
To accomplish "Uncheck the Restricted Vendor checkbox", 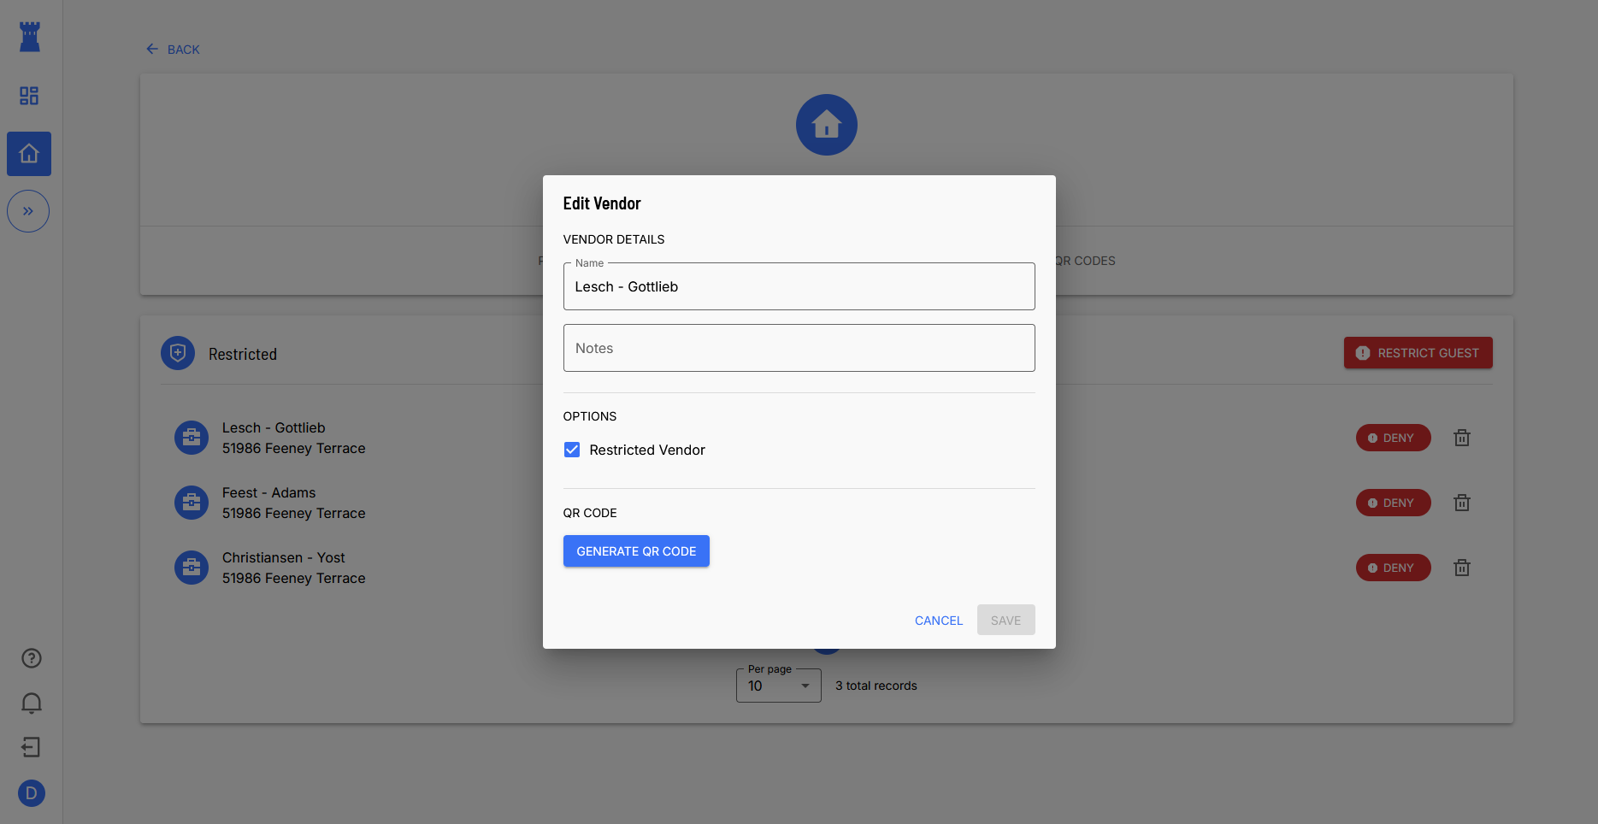I will coord(572,450).
